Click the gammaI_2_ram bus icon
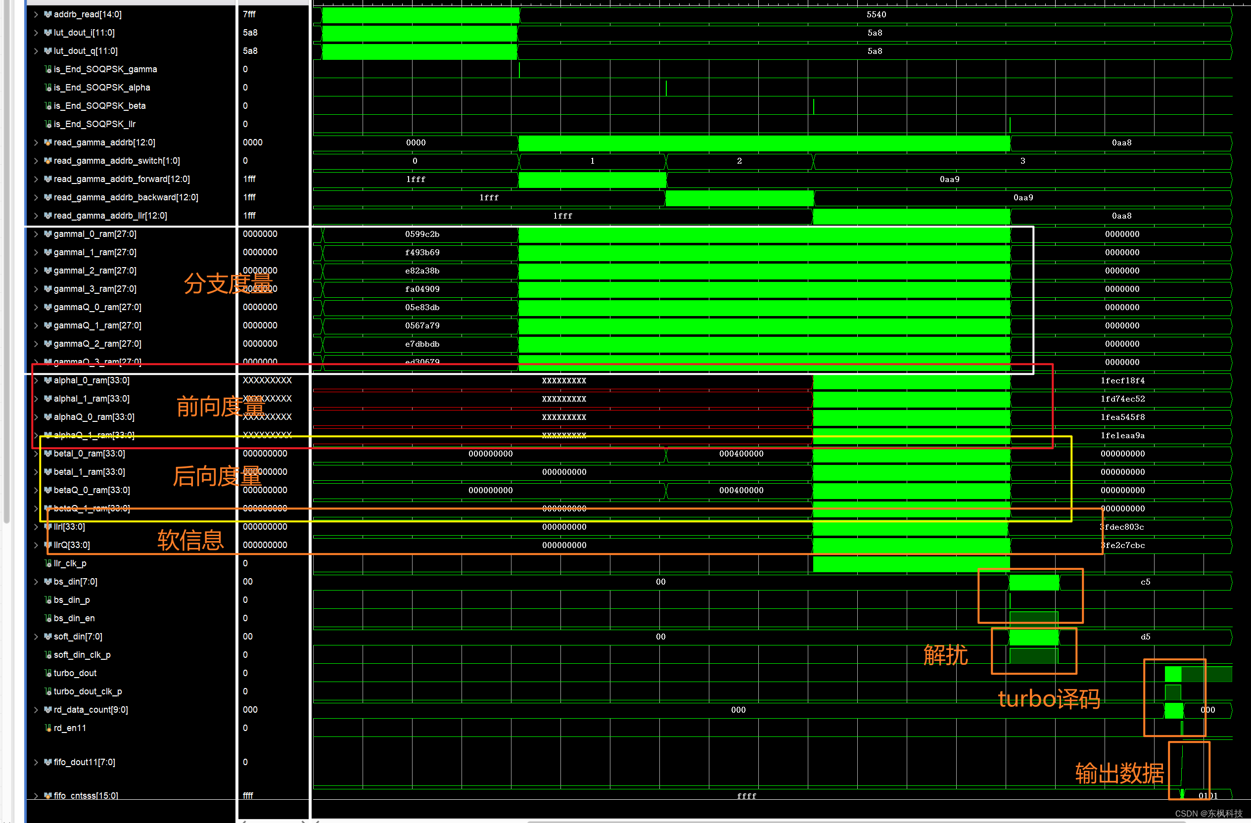 48,271
